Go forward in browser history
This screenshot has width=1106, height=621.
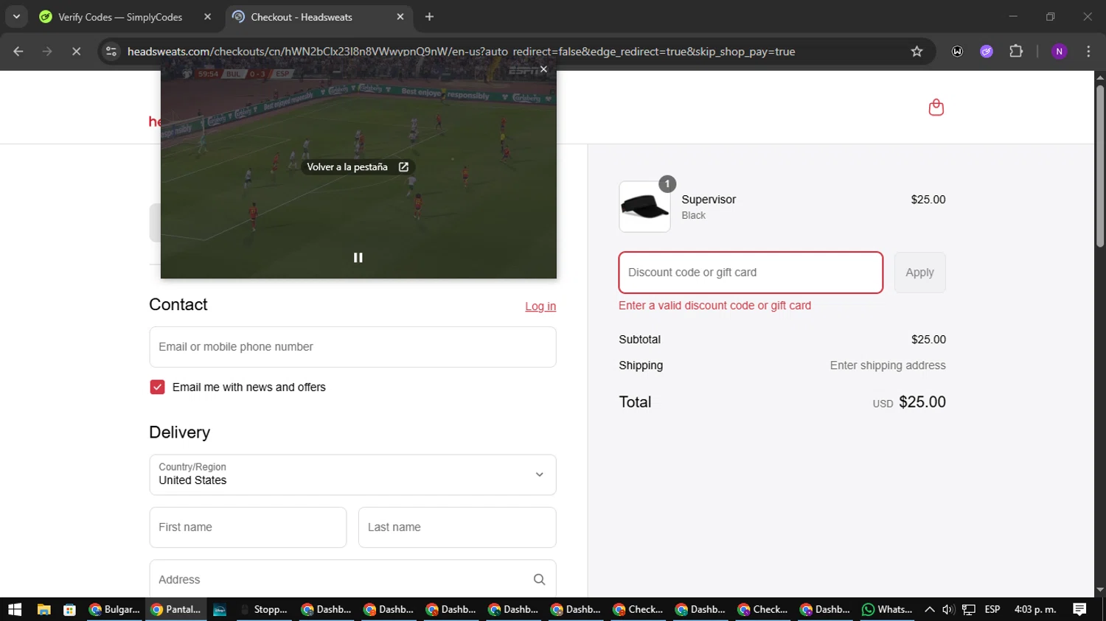tap(47, 52)
